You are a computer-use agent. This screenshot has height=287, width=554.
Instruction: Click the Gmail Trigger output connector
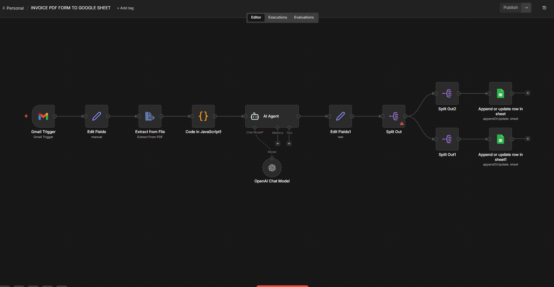55,116
